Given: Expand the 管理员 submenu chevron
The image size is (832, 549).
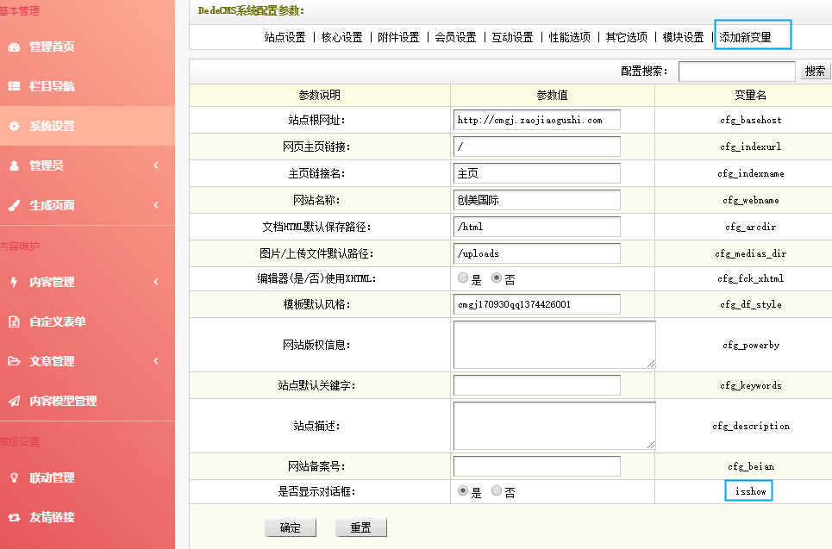Looking at the screenshot, I should pyautogui.click(x=156, y=165).
